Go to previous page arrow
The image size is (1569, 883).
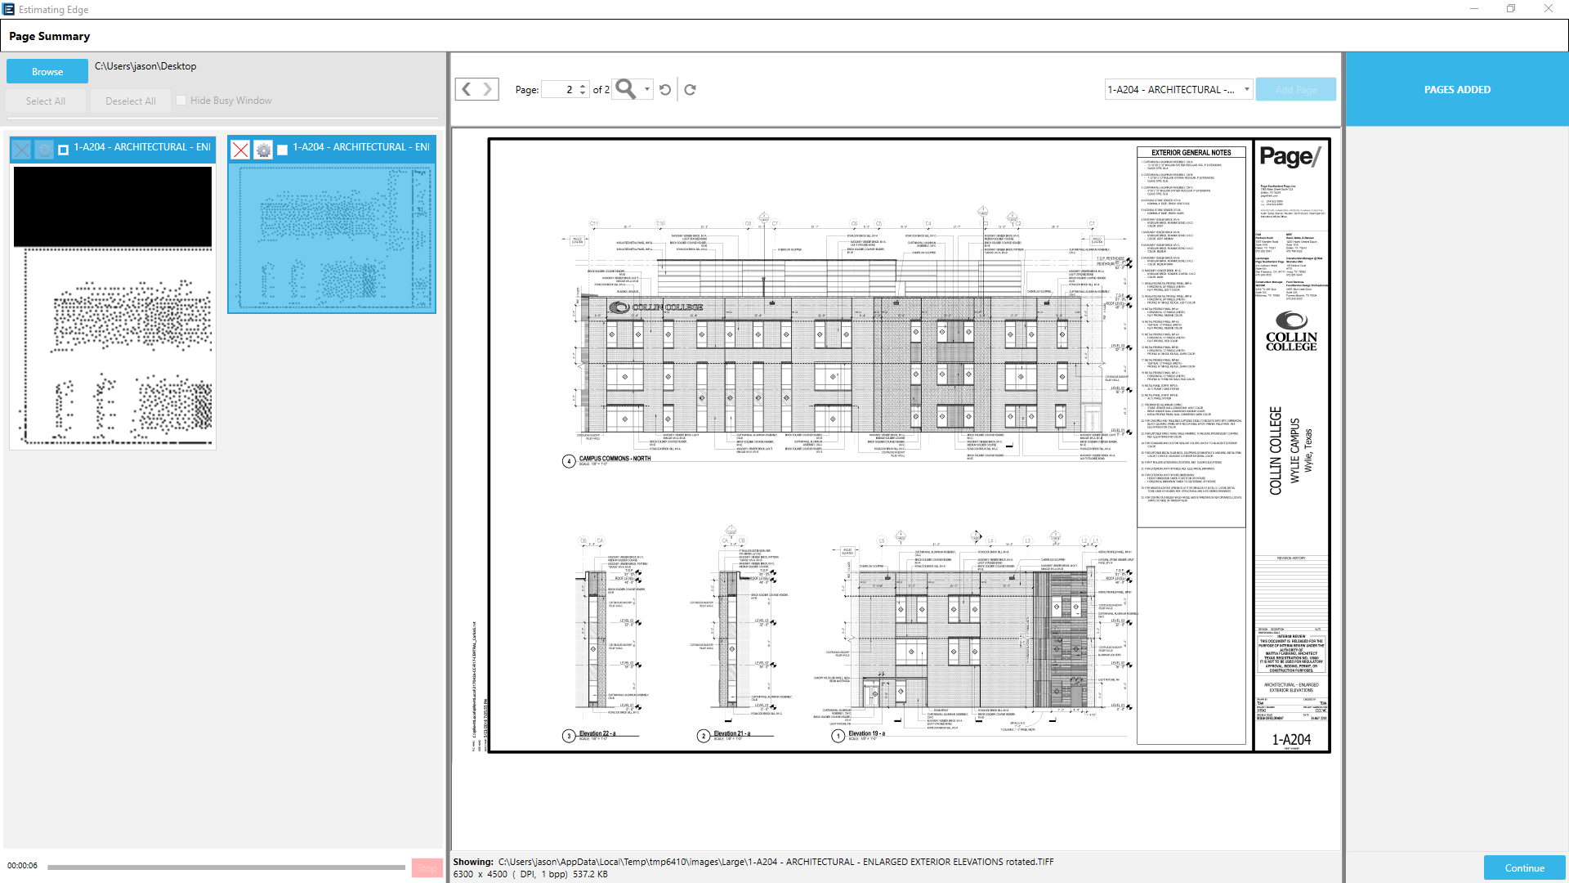pyautogui.click(x=467, y=89)
